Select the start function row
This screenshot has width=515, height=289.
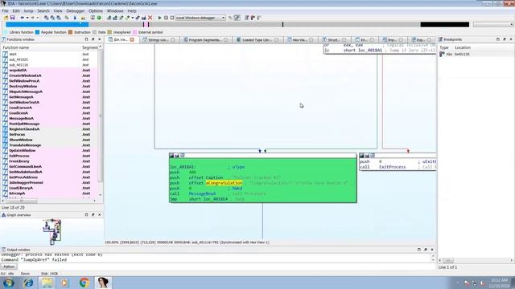[50, 54]
